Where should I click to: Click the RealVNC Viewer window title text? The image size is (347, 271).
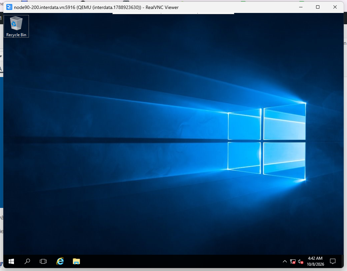96,7
